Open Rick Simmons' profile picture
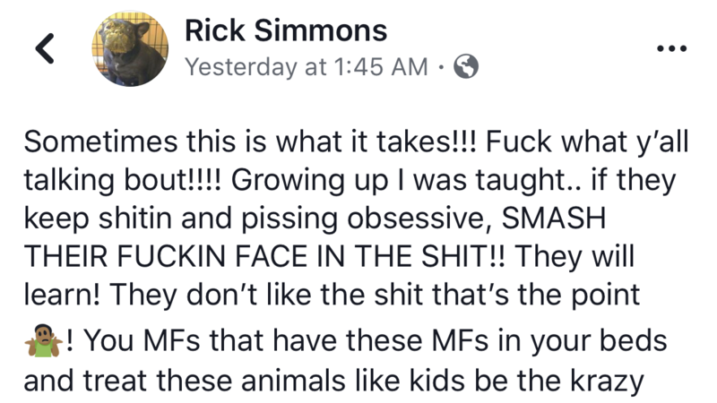This screenshot has height=403, width=717. click(x=131, y=49)
